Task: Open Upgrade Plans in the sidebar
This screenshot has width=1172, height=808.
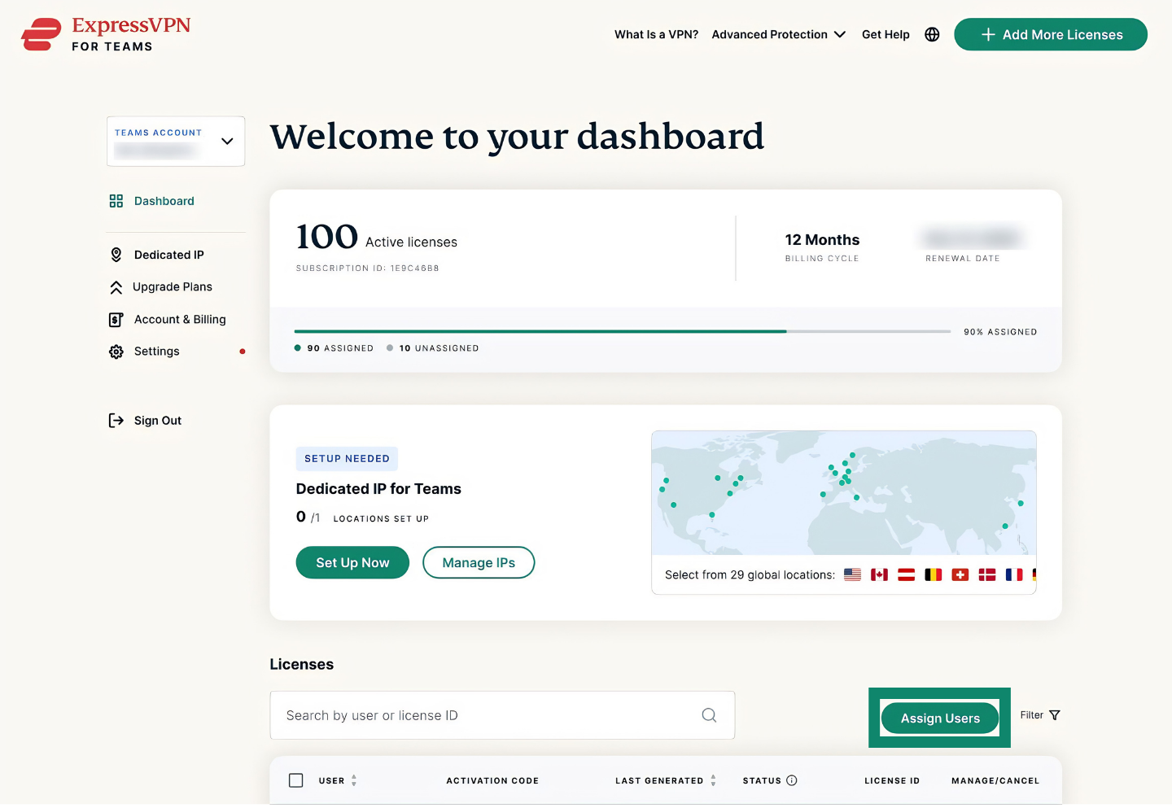Action: coord(172,287)
